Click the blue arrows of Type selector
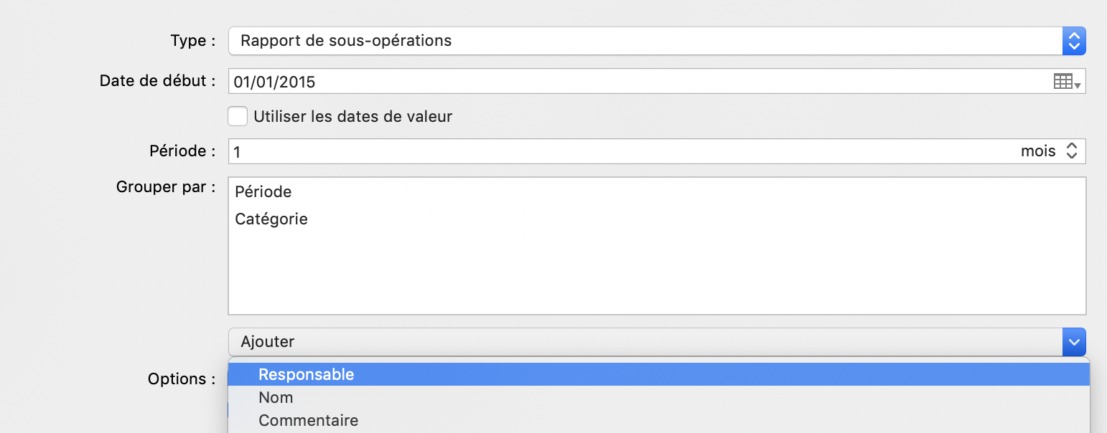This screenshot has width=1107, height=433. [1073, 41]
